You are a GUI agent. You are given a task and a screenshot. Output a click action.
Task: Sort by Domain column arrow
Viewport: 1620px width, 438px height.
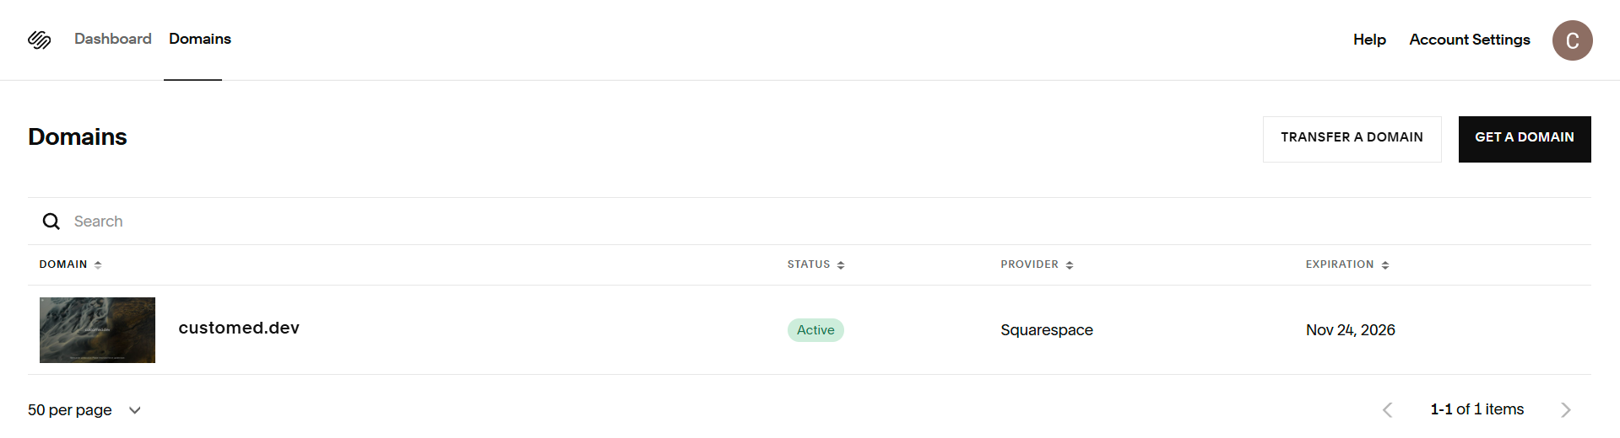click(x=98, y=264)
